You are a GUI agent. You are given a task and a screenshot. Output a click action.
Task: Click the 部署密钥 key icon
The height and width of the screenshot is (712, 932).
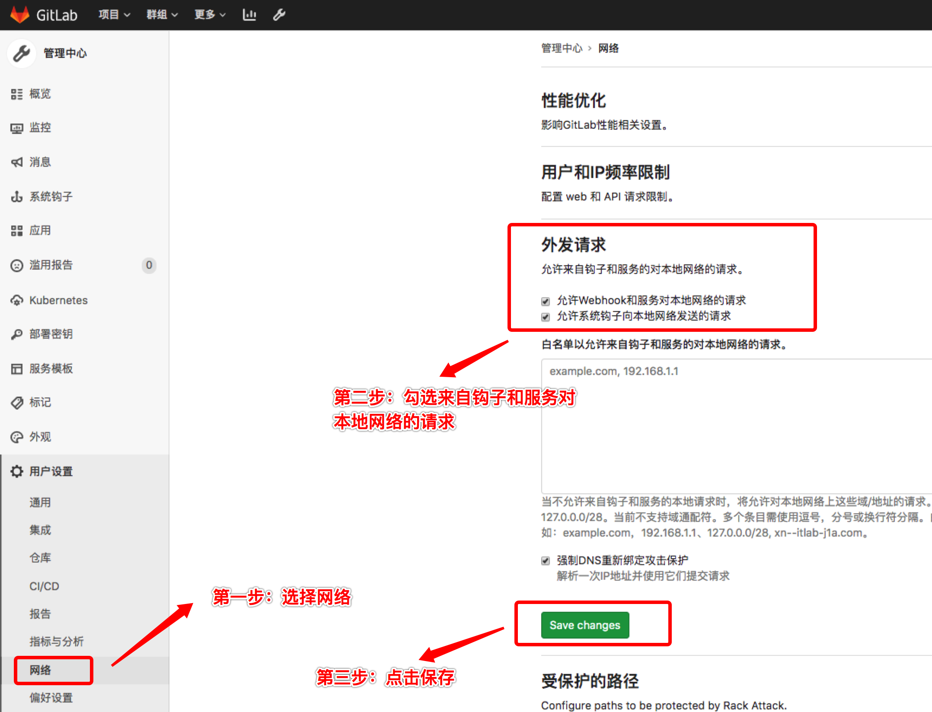click(16, 334)
